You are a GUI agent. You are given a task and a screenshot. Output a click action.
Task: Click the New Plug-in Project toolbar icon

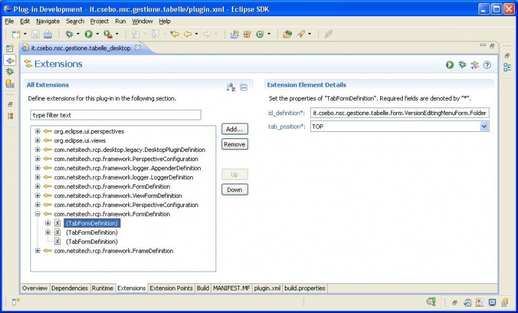coord(234,34)
